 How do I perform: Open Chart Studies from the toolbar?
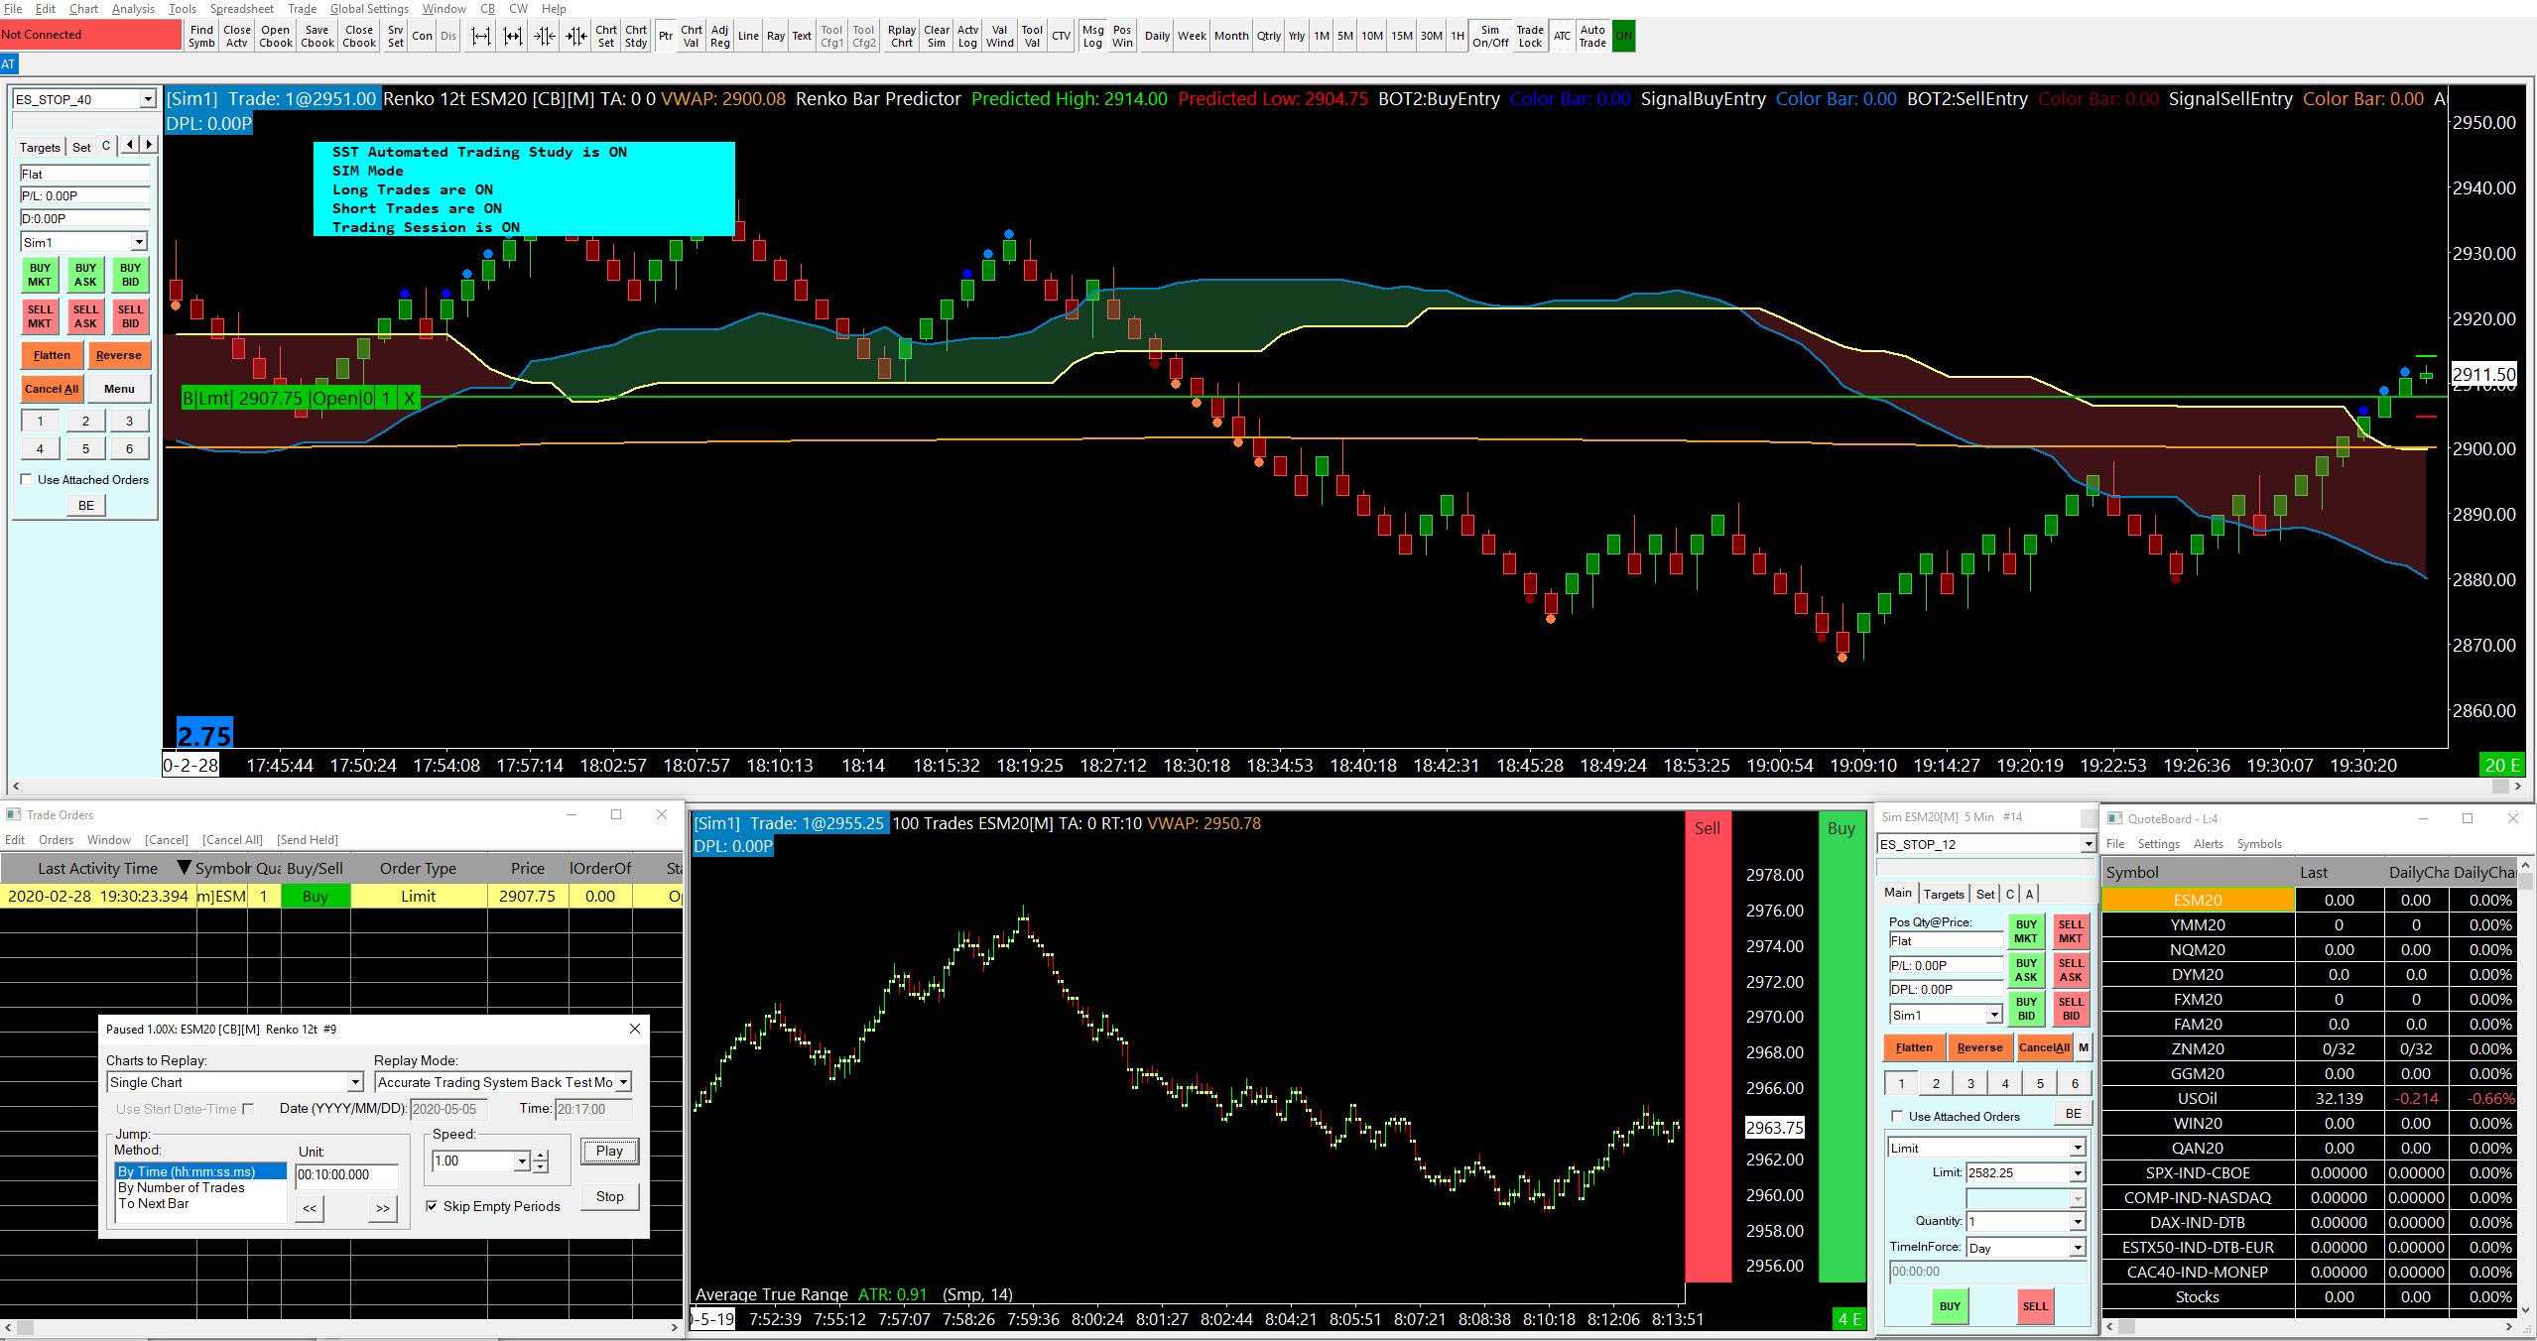(636, 36)
